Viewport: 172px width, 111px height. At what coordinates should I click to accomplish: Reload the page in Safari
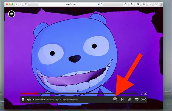point(102,4)
